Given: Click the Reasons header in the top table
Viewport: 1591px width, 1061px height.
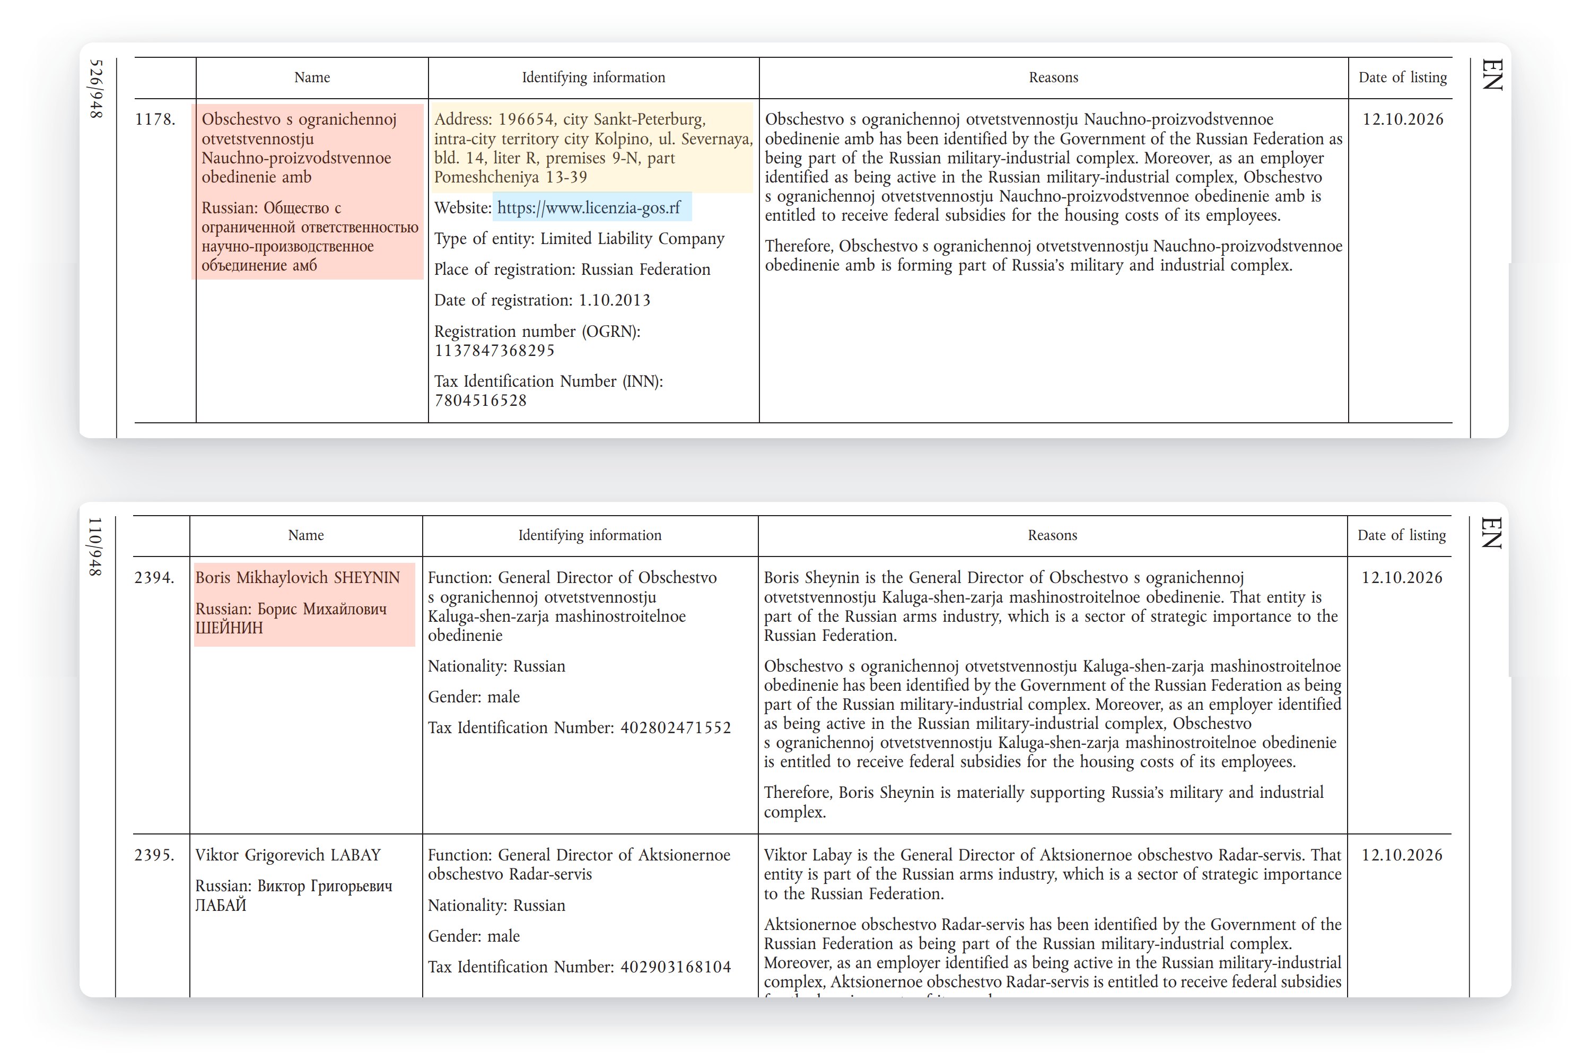Looking at the screenshot, I should (1053, 78).
